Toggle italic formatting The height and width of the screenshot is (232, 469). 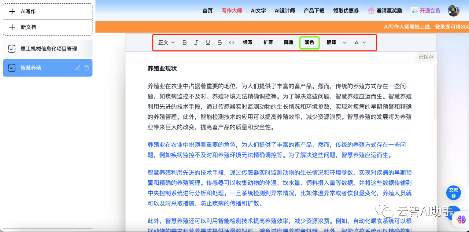[x=196, y=42]
